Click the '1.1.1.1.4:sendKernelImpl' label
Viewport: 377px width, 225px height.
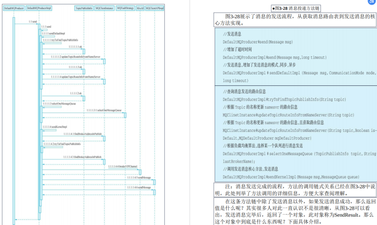55,127
